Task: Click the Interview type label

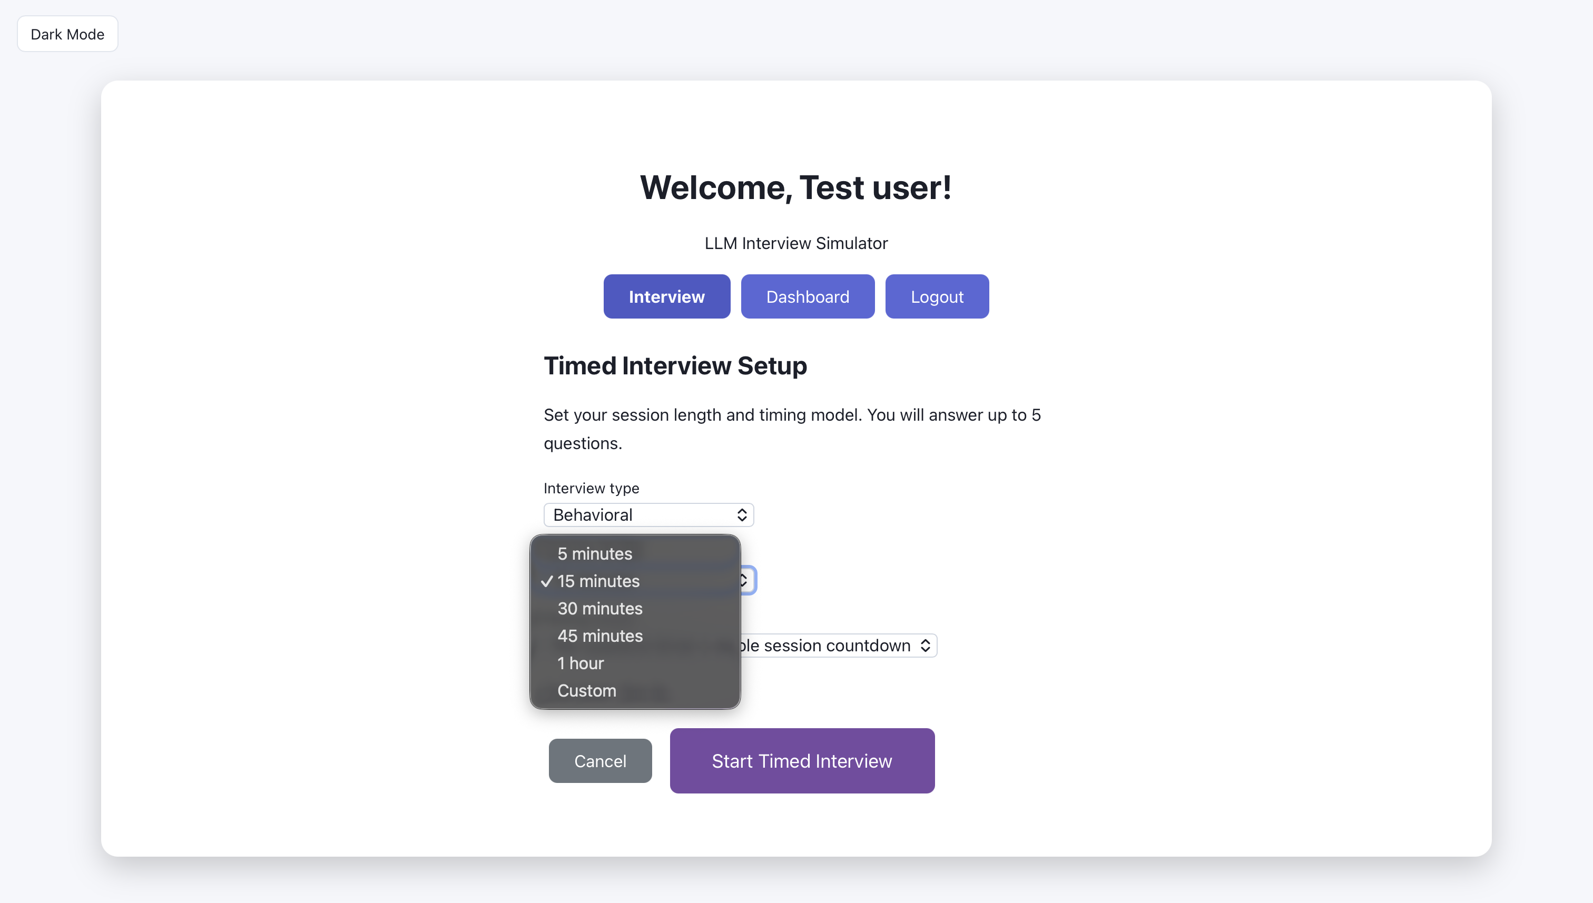Action: [591, 488]
